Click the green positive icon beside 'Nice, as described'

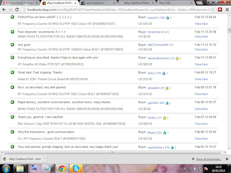point(12,87)
